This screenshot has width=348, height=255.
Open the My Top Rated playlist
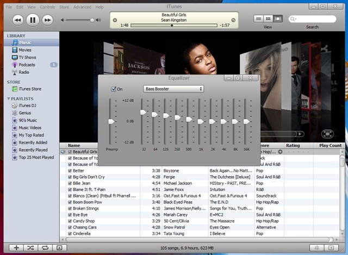32,135
